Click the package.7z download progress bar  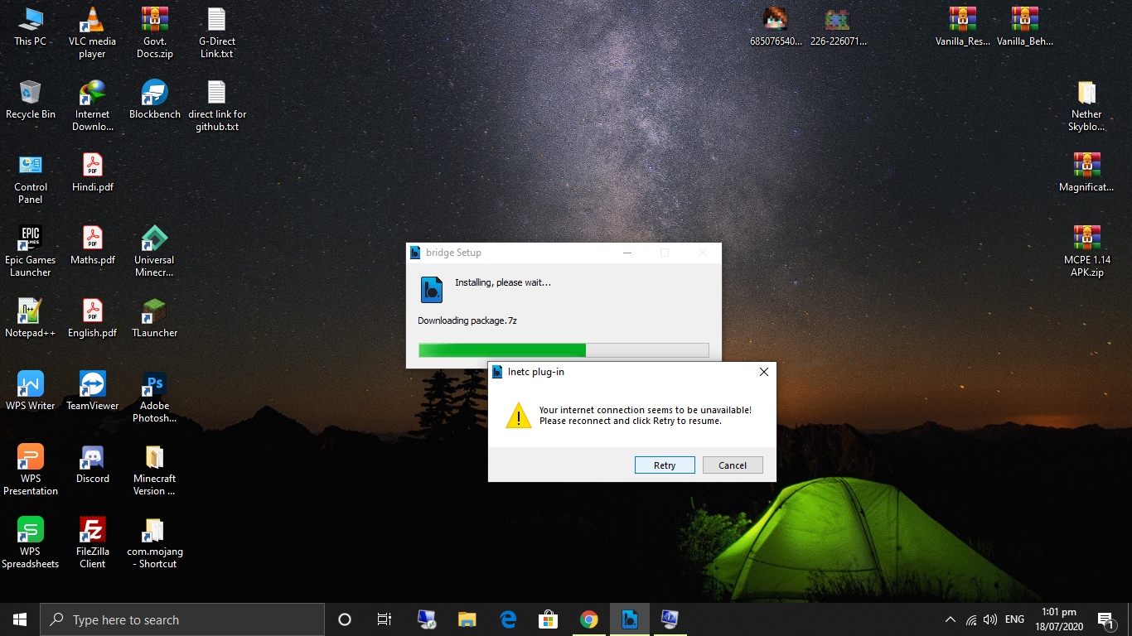pyautogui.click(x=564, y=349)
